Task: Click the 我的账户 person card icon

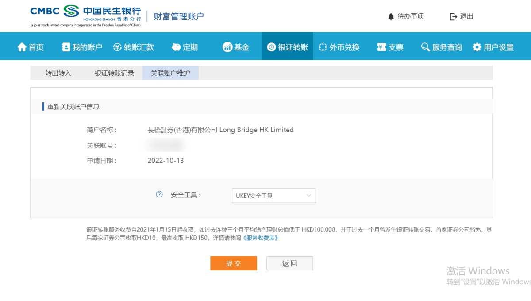Action: pos(66,47)
